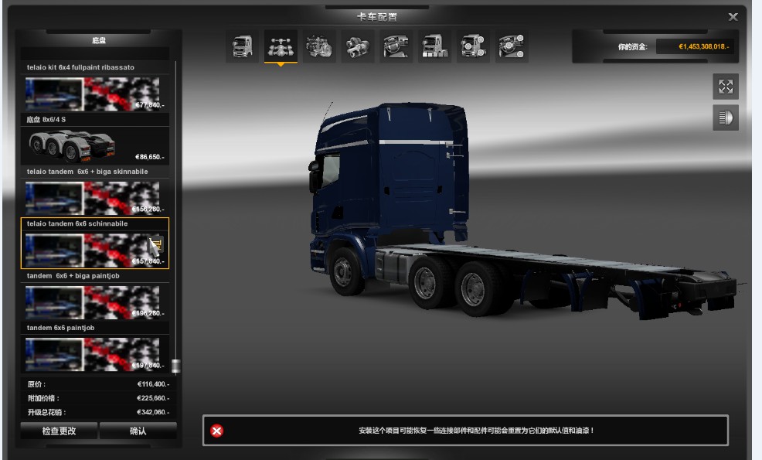
Task: Click the chassis list scrollbar handle
Action: pyautogui.click(x=176, y=366)
